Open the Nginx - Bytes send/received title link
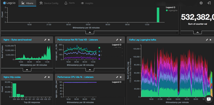The width and height of the screenshot is (214, 105). click(x=17, y=40)
